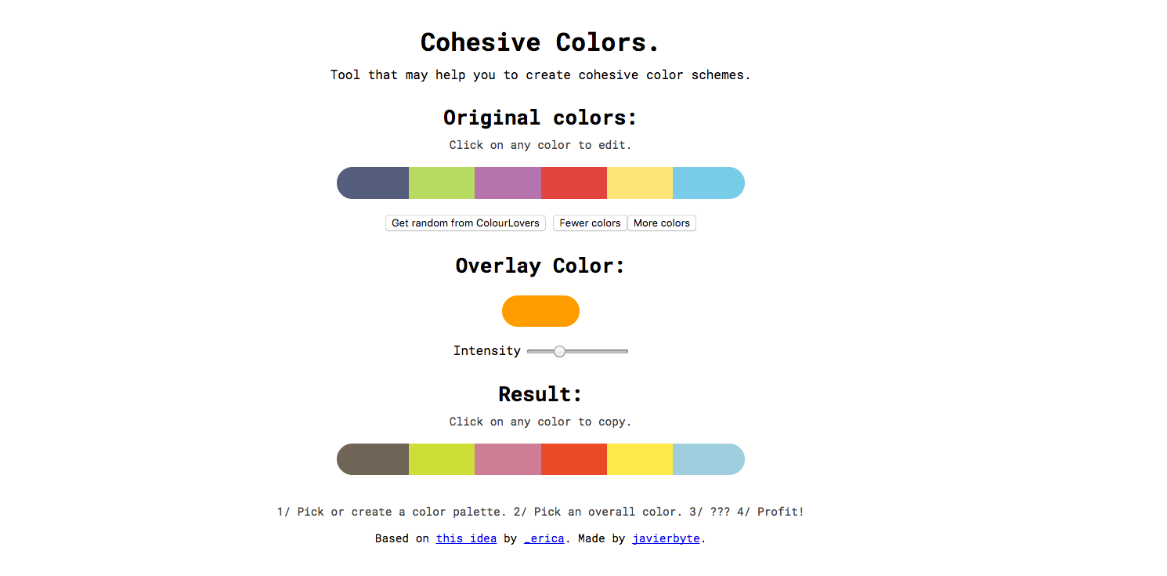Edit the dark slate blue original color
The height and width of the screenshot is (576, 1167).
pyautogui.click(x=373, y=183)
